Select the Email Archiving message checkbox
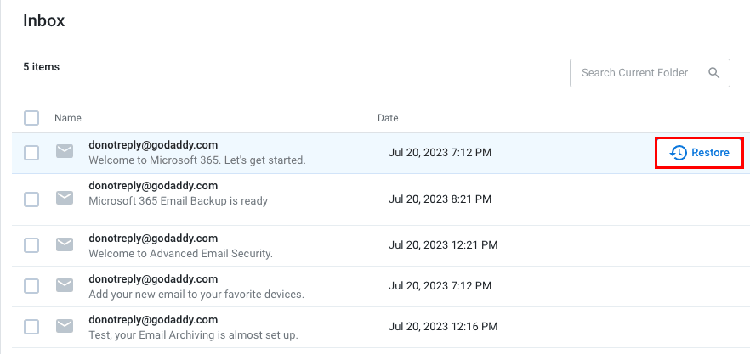Screen dimensions: 750x354 tap(31, 327)
